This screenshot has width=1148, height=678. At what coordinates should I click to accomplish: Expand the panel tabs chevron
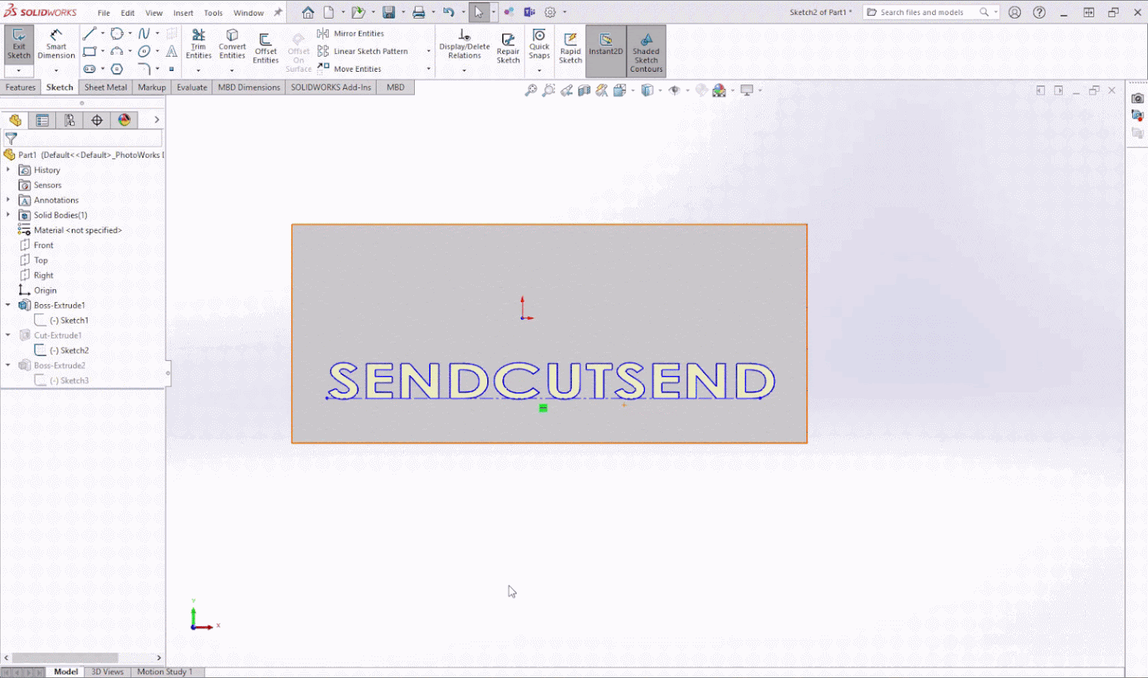point(156,120)
